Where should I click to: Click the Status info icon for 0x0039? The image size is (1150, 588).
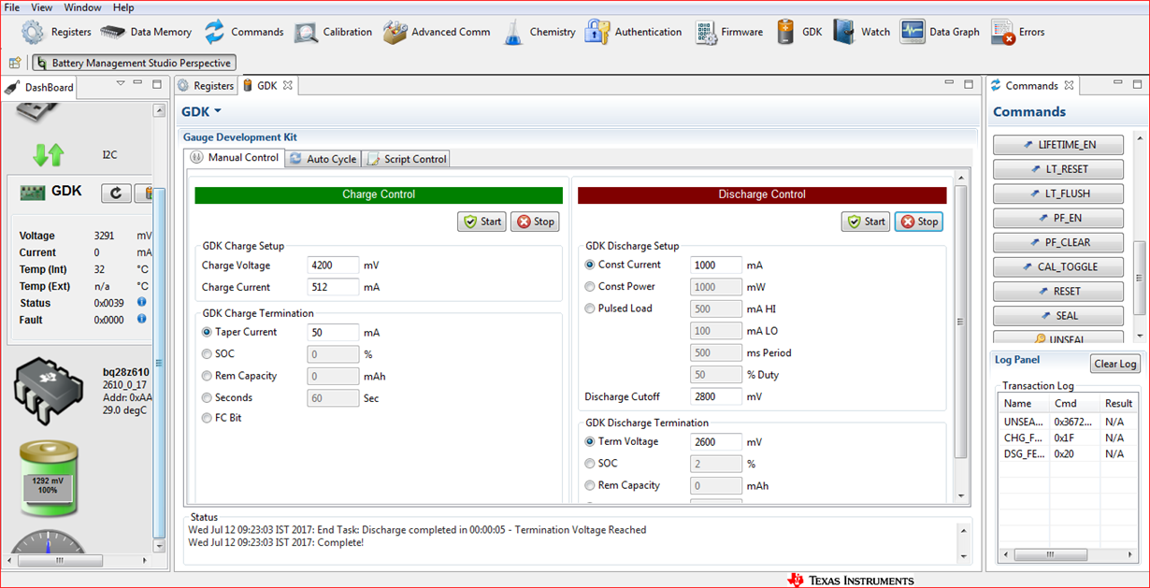[142, 302]
